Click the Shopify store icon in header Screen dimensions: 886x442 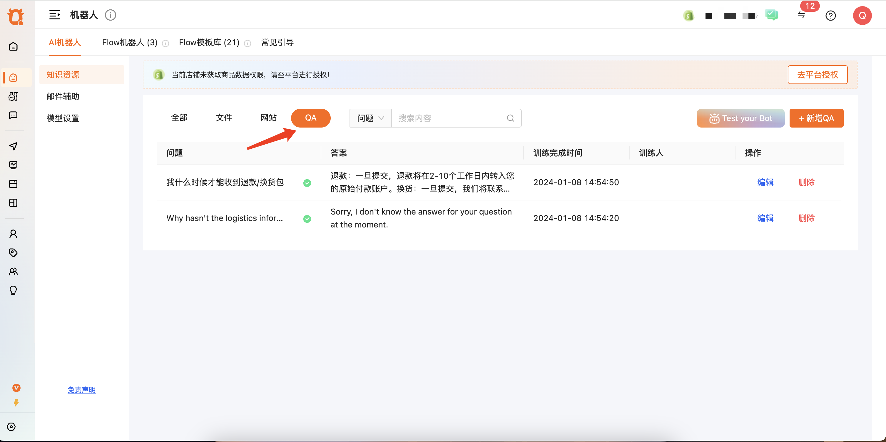(x=688, y=16)
